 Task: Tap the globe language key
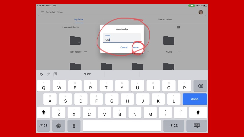[58, 126]
